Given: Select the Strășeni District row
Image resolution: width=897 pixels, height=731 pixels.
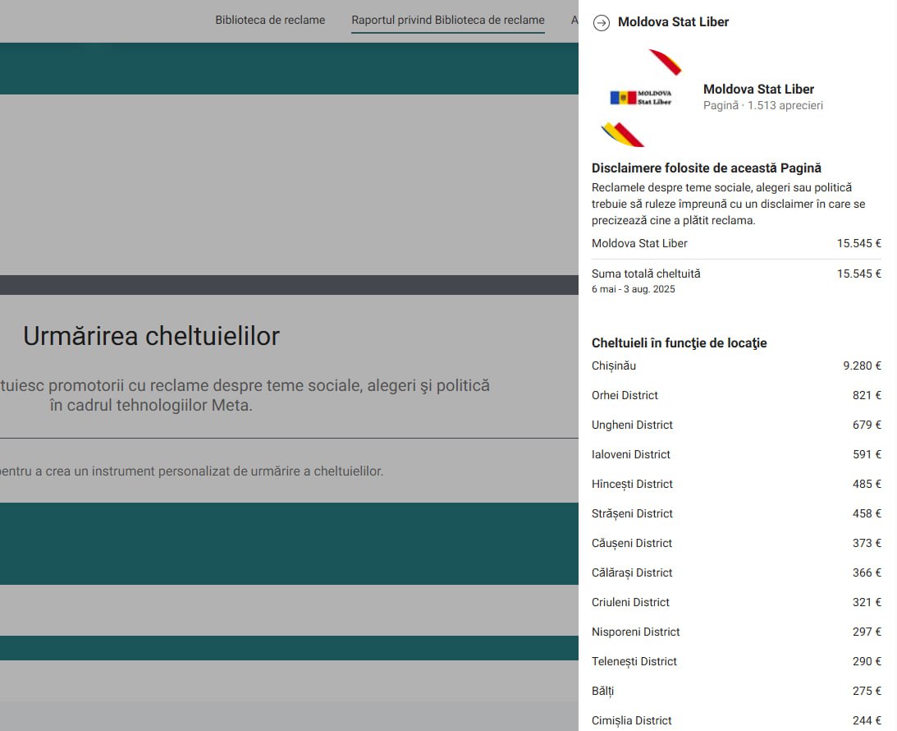Looking at the screenshot, I should pos(736,513).
